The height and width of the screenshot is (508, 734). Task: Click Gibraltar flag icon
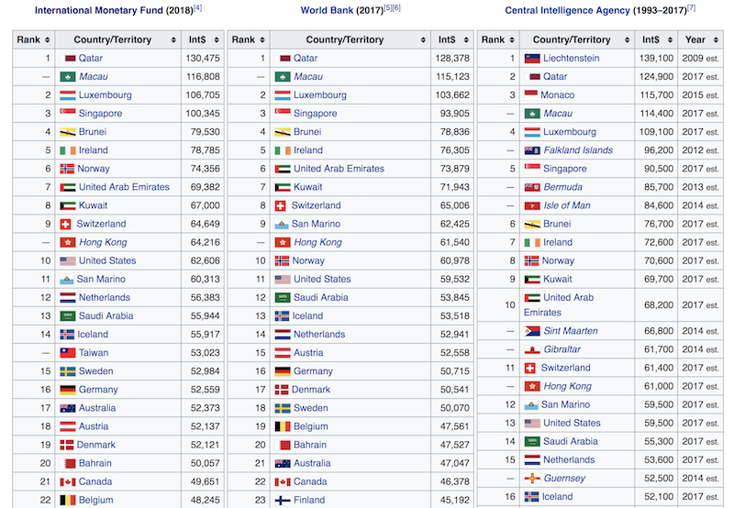tap(532, 350)
